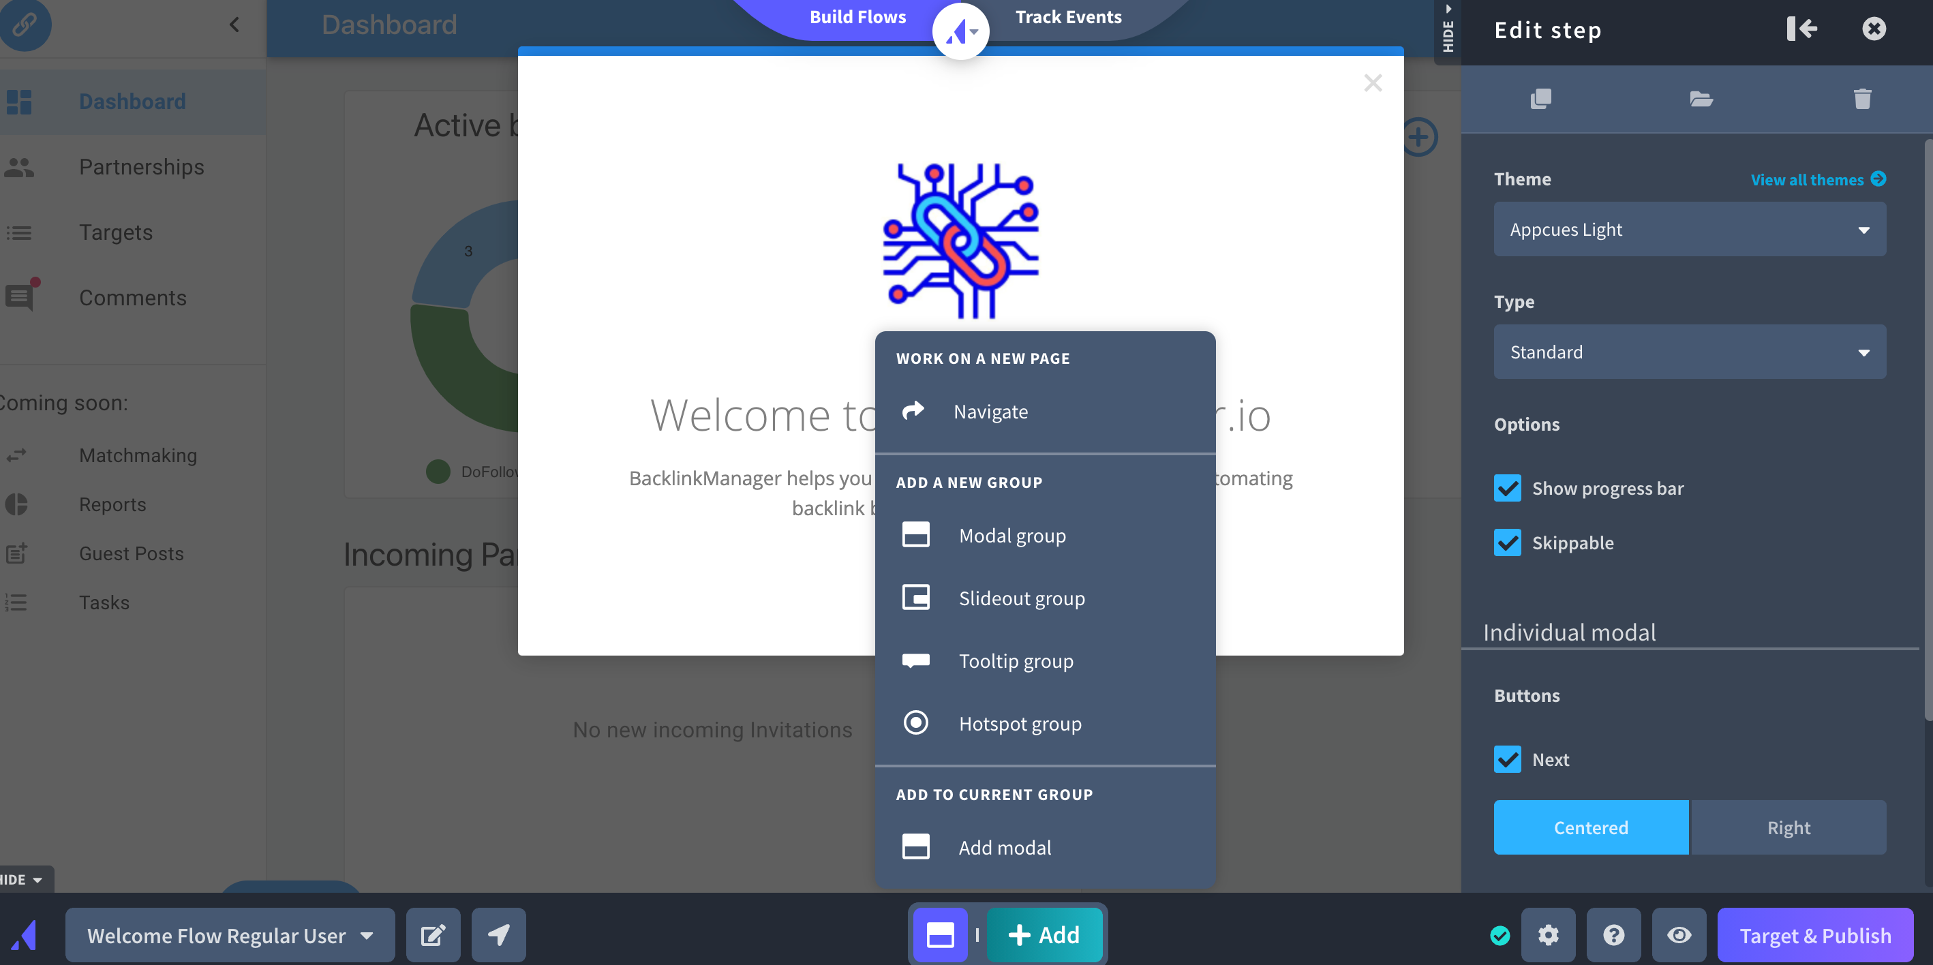
Task: Select Centered button alignment option
Action: click(1590, 827)
